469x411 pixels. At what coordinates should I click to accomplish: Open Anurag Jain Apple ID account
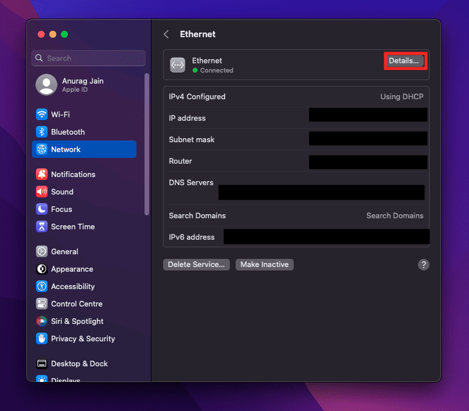84,85
